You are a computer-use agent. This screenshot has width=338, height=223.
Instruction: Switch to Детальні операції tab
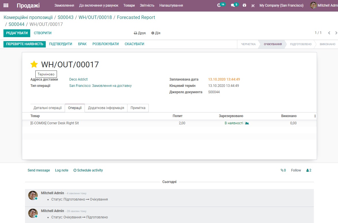point(47,108)
